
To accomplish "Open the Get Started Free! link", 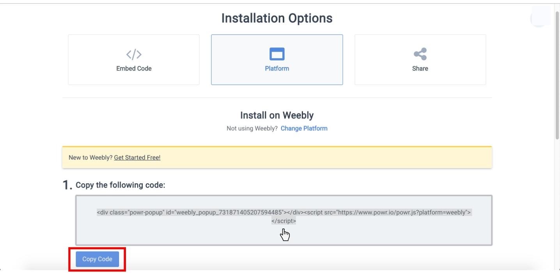I will 137,158.
